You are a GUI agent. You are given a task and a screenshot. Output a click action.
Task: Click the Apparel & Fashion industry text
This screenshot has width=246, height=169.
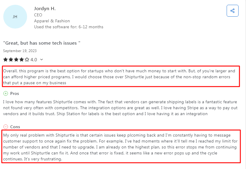coord(52,21)
